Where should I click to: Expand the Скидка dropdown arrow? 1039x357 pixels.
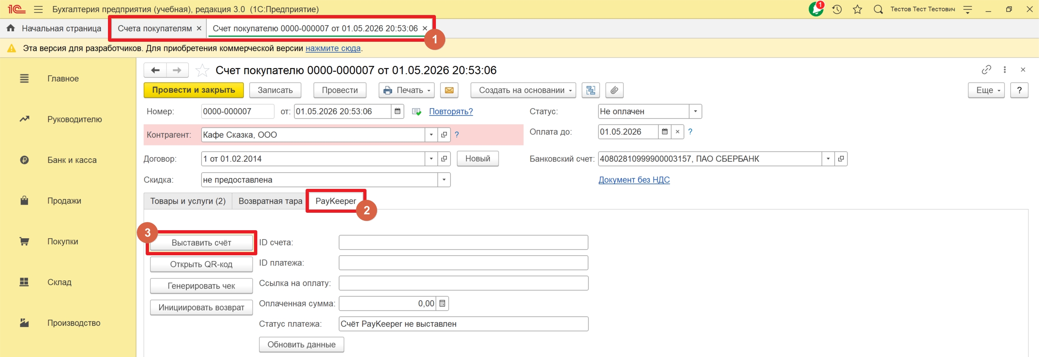[x=444, y=180]
